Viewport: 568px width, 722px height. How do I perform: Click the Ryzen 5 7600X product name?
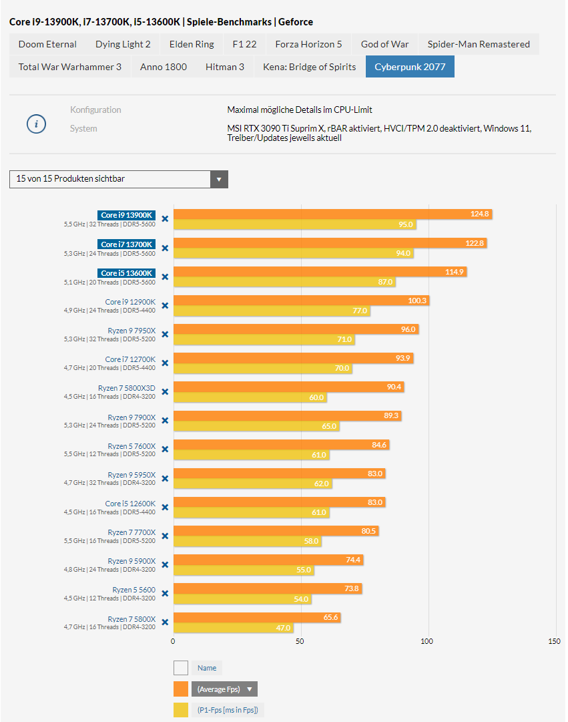pos(131,446)
